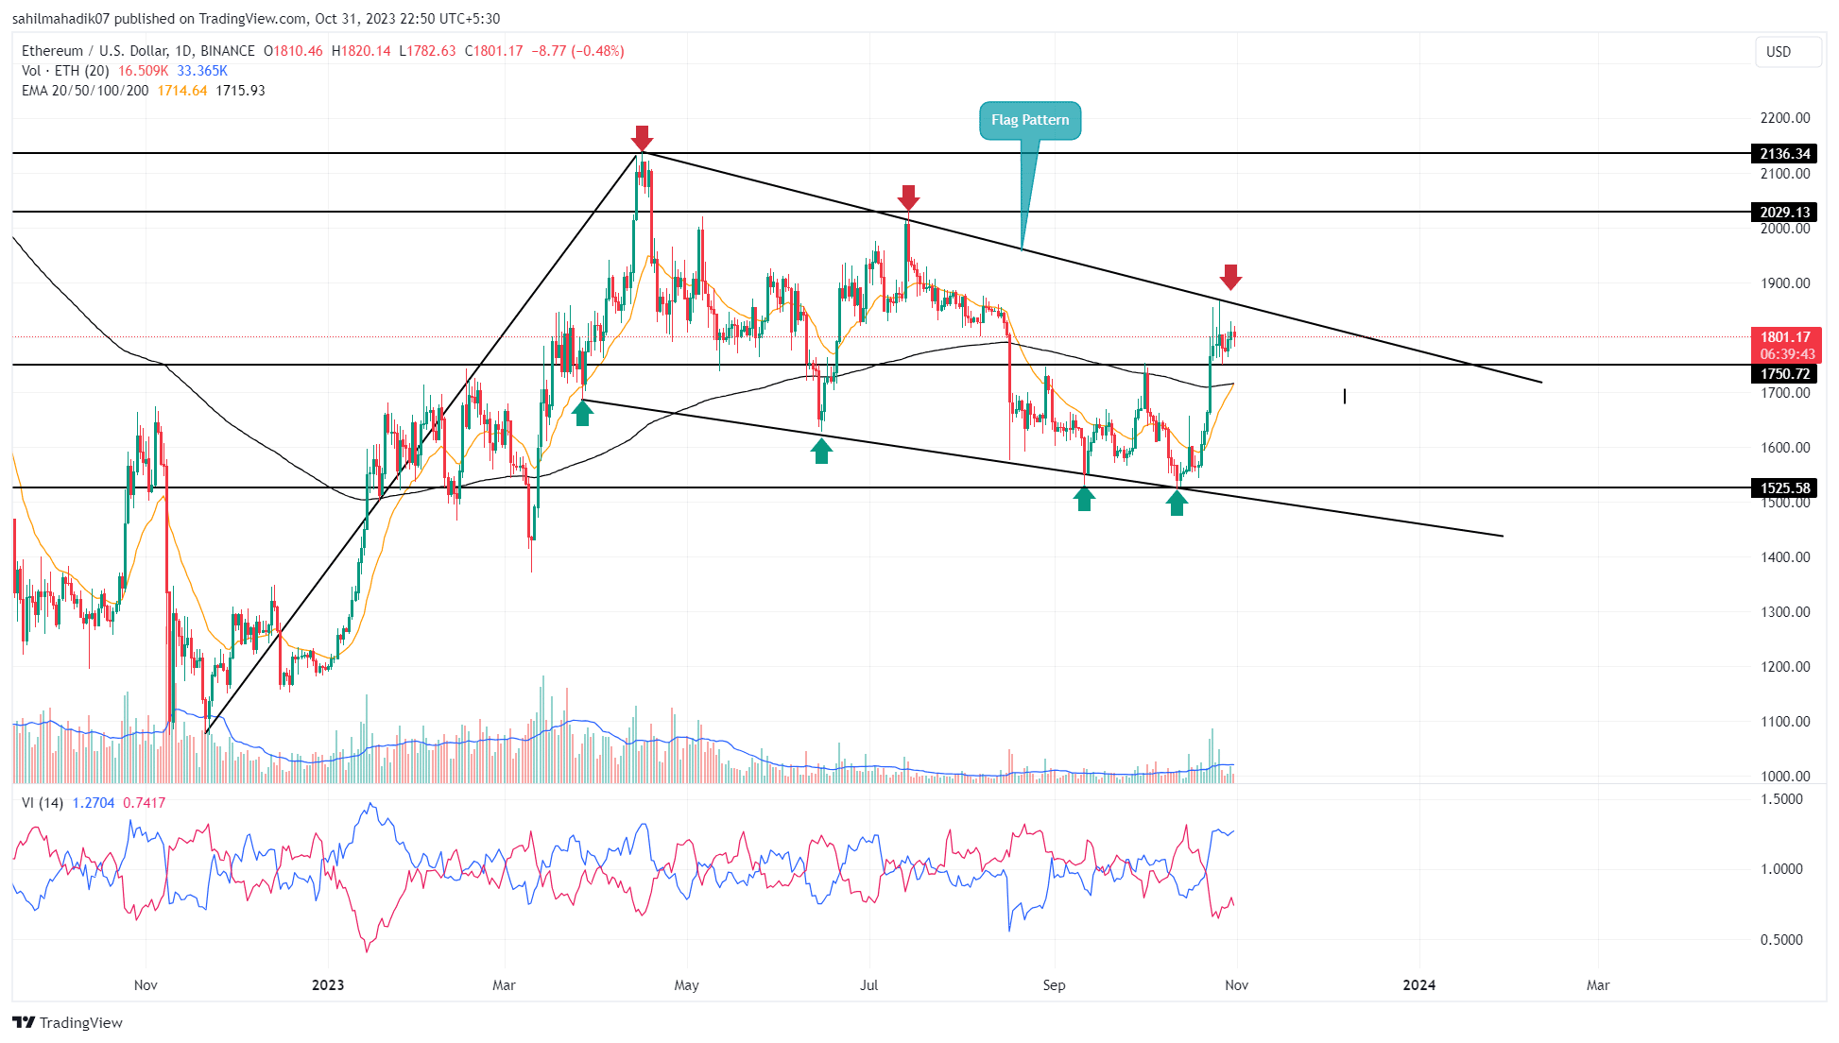Click the EMA value 1714.64 in legend
The image size is (1839, 1043).
coord(181,91)
